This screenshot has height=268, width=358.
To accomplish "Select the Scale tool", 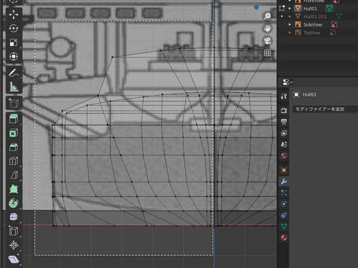I will 13,42.
